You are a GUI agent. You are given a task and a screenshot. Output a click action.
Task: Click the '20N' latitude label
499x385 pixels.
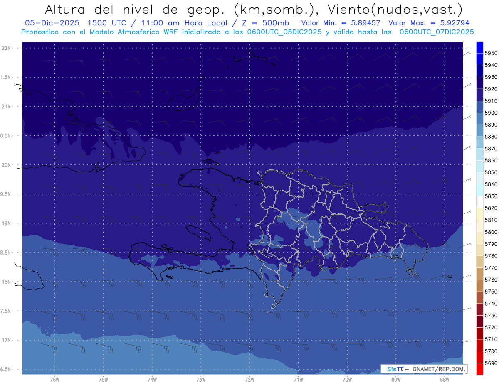click(7, 165)
